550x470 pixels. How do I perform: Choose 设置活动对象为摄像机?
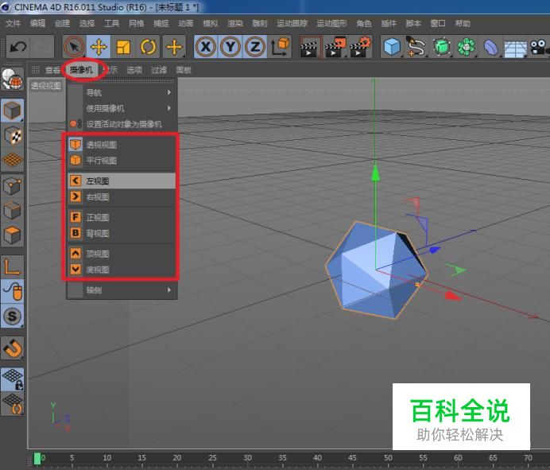tap(122, 124)
